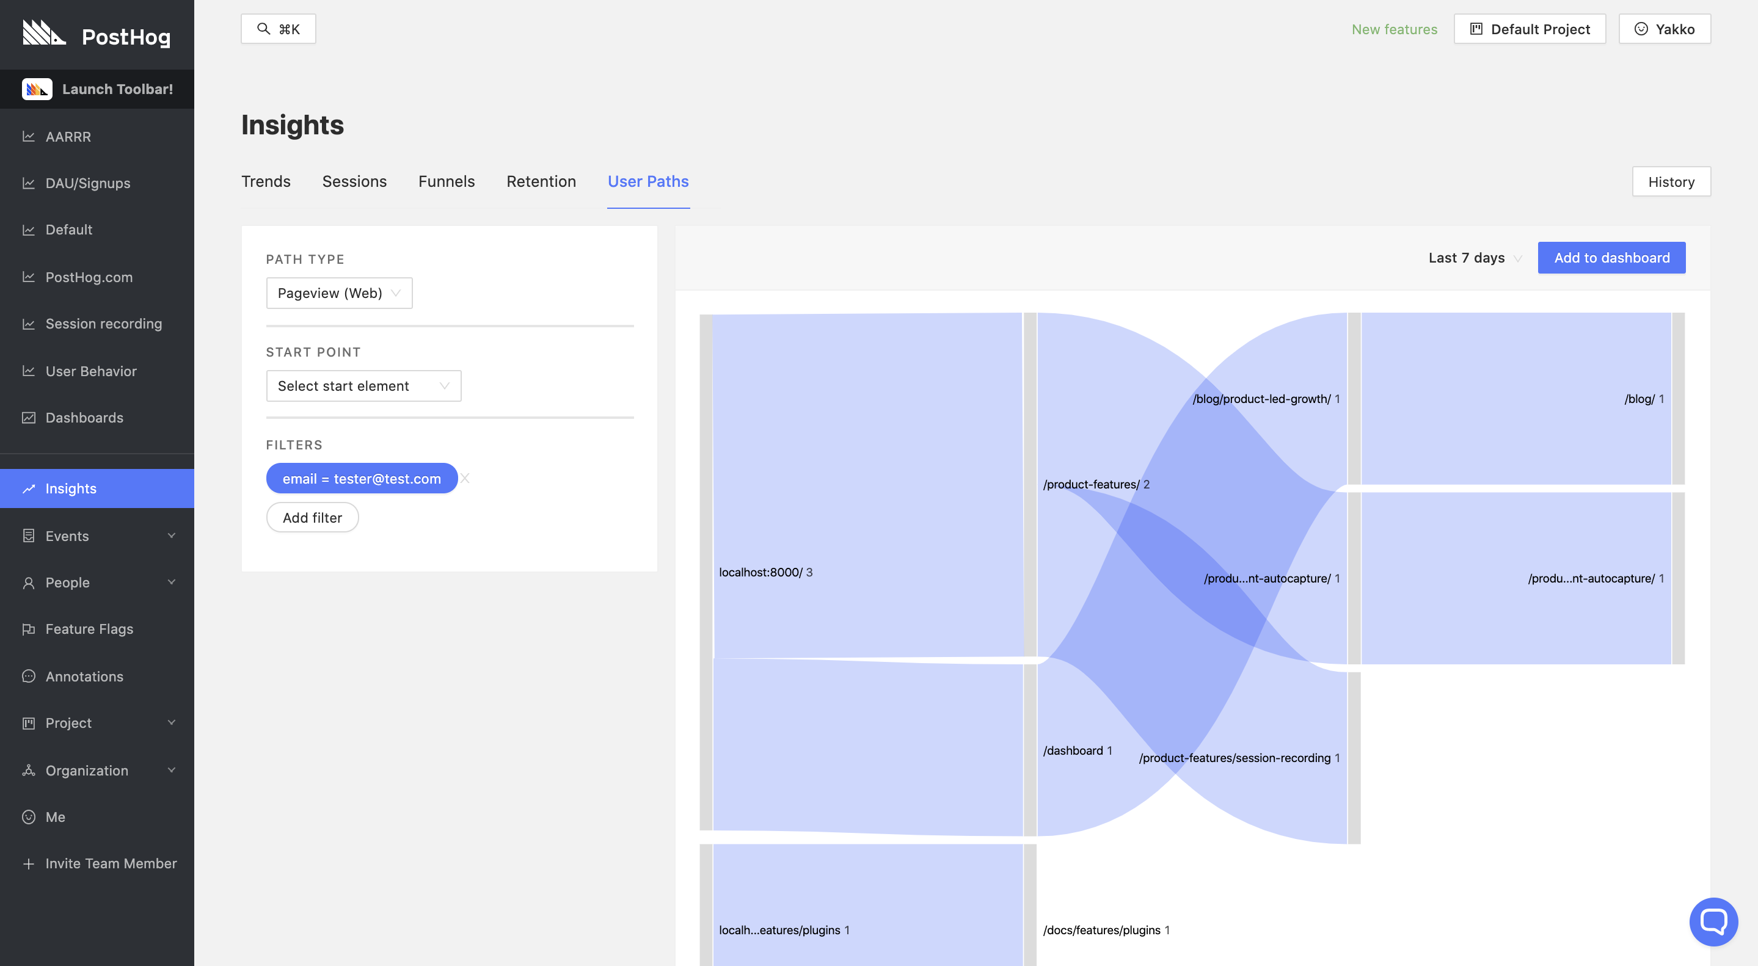Switch to the Funnels tab

[x=447, y=181]
